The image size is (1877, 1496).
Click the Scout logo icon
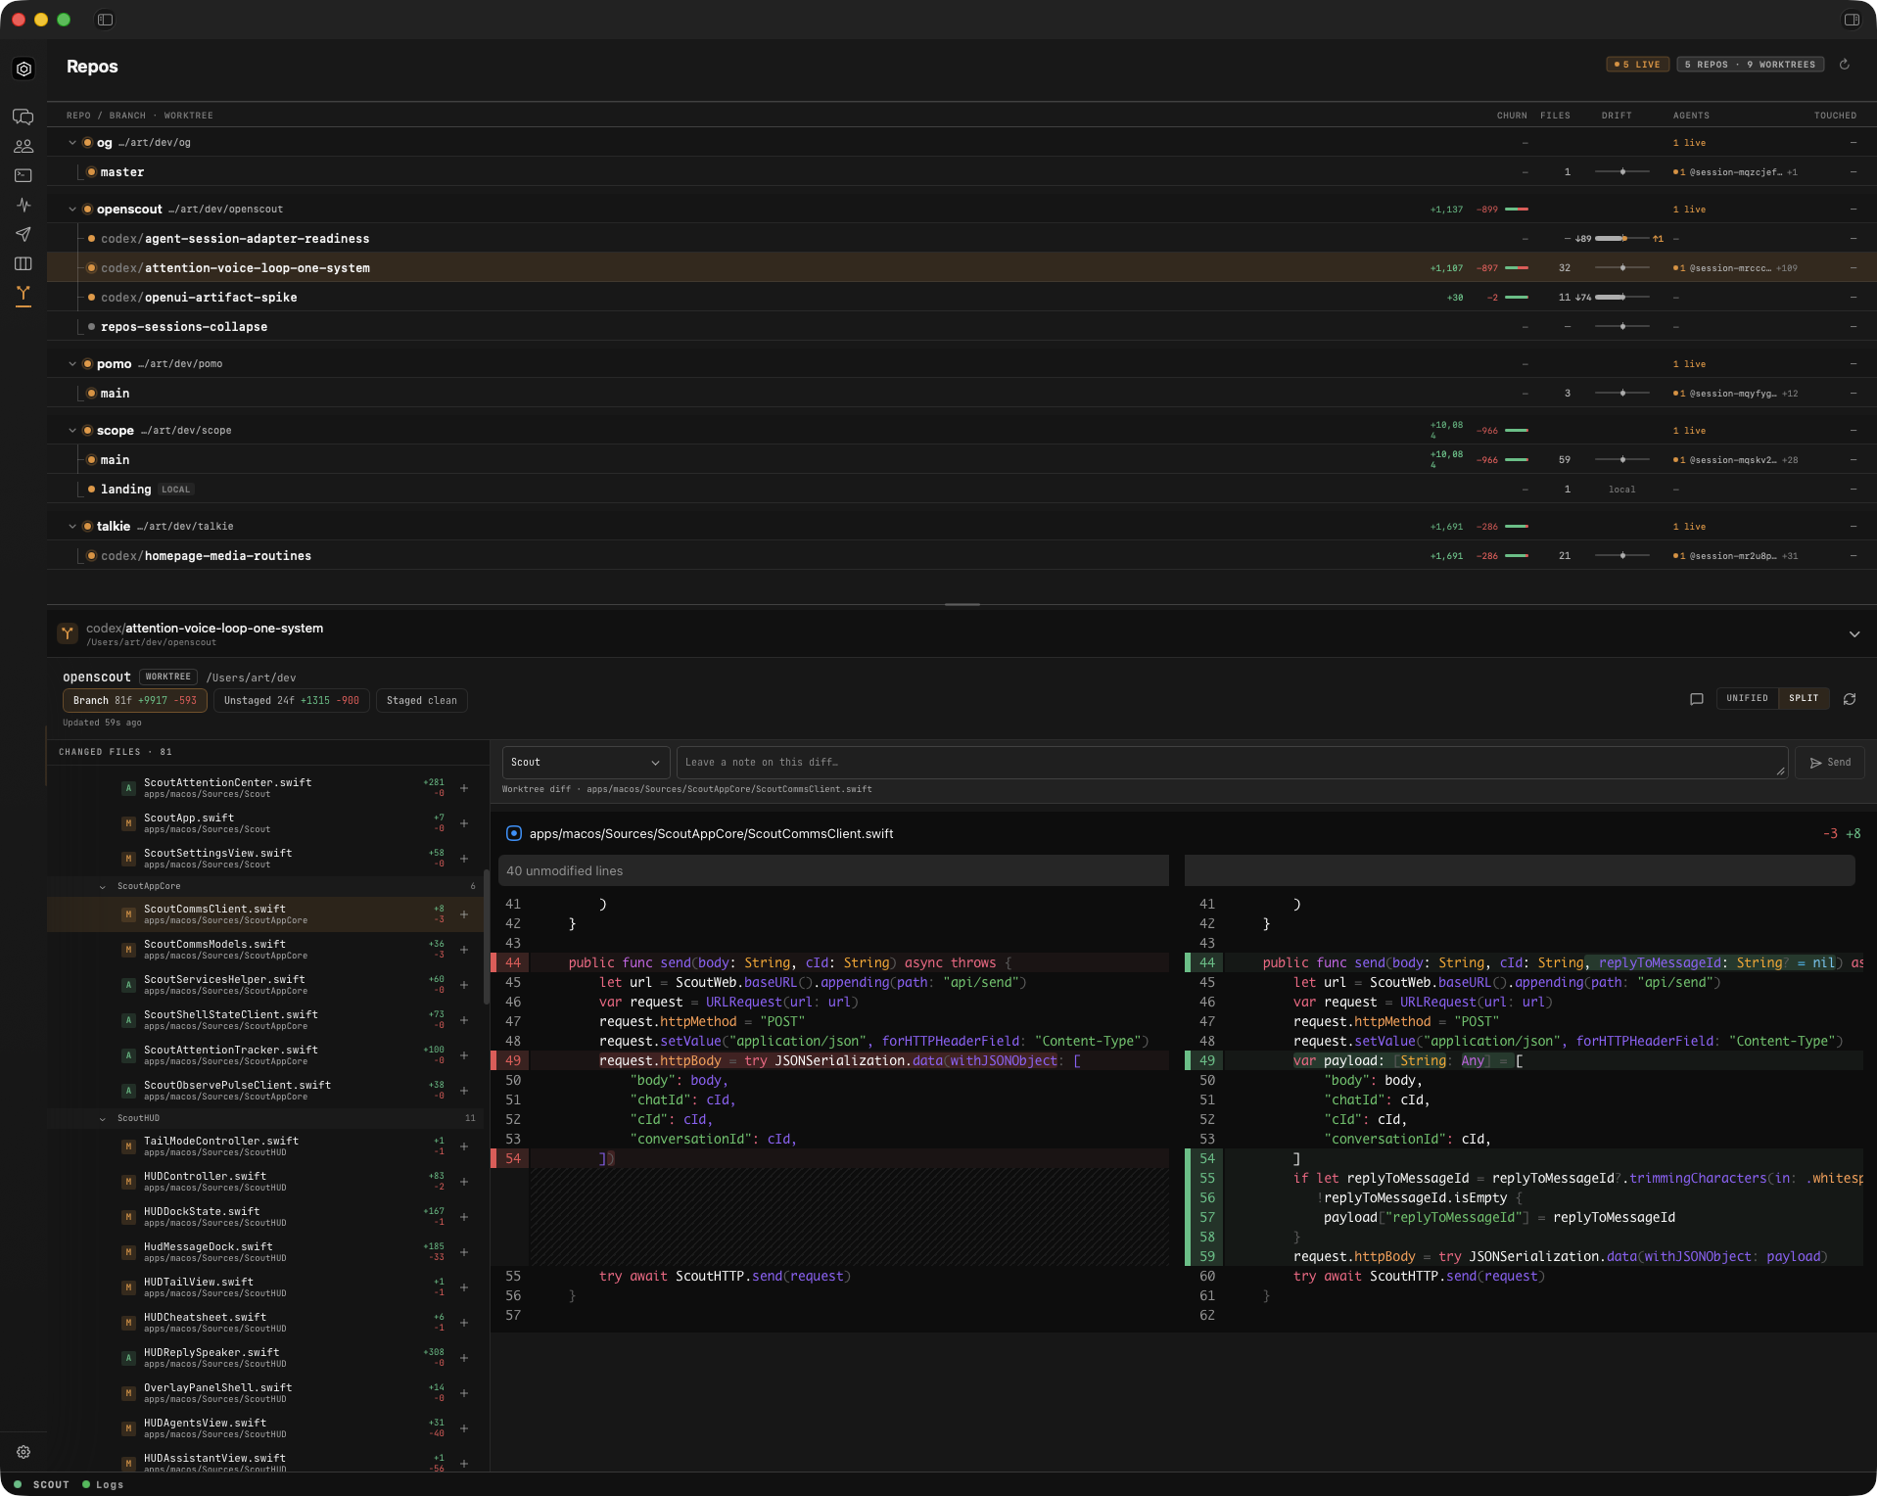click(x=23, y=69)
